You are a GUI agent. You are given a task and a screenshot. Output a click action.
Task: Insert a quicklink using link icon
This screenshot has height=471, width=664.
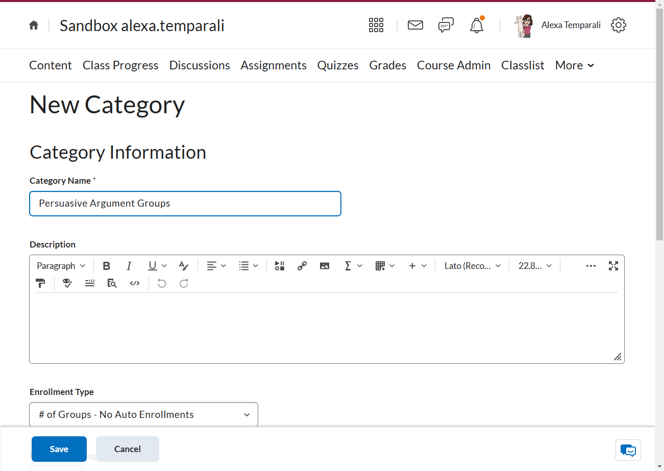point(302,266)
